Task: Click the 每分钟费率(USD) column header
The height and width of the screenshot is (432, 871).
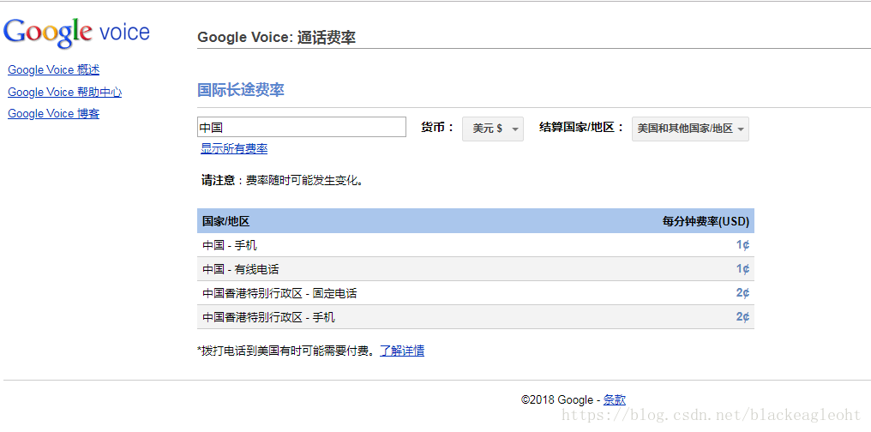Action: [706, 221]
